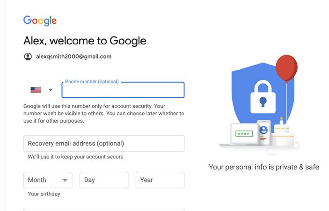Click the partially visible field below birthday
Screen dimensions: 329x211
(x=104, y=210)
